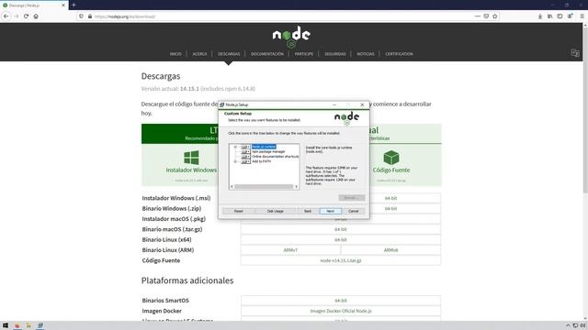Expand the Node.js runtime tree node
This screenshot has height=330, width=588.
pos(235,147)
